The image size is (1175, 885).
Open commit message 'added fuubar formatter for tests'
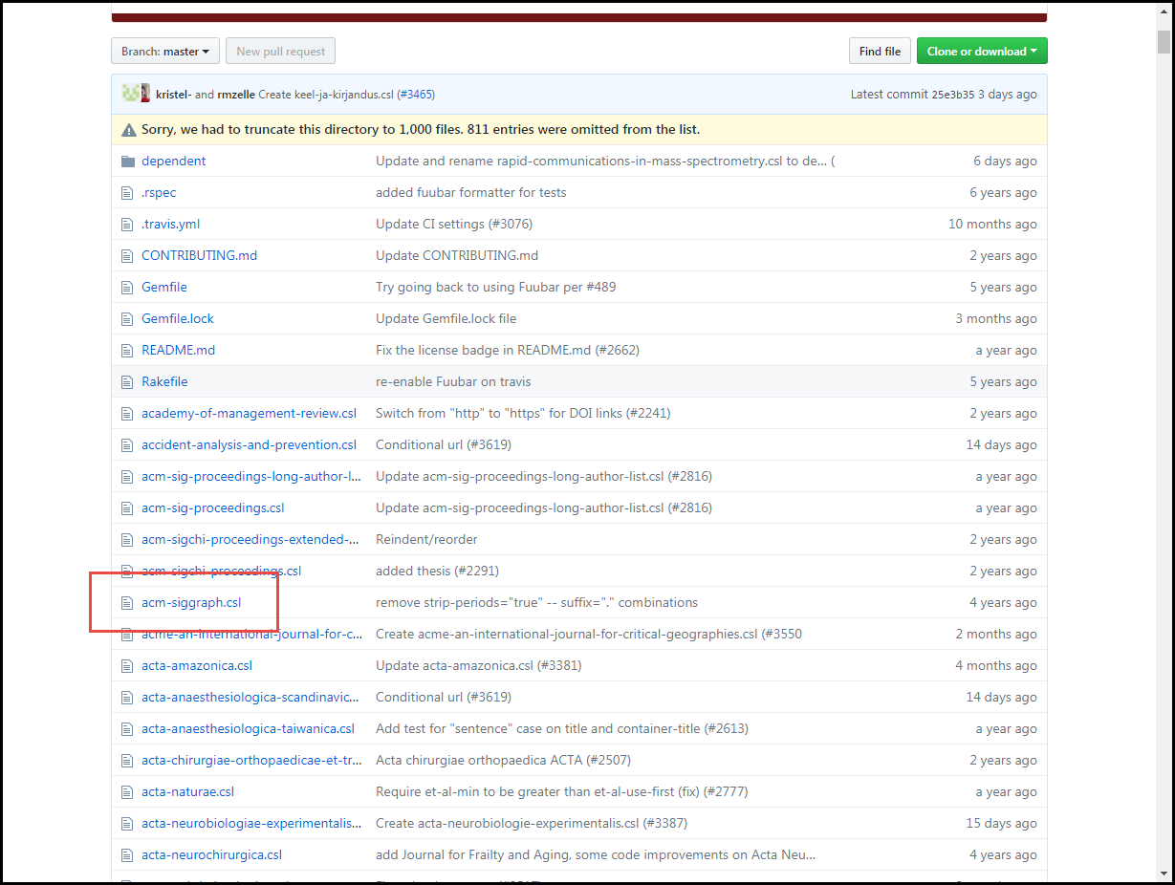(x=471, y=192)
